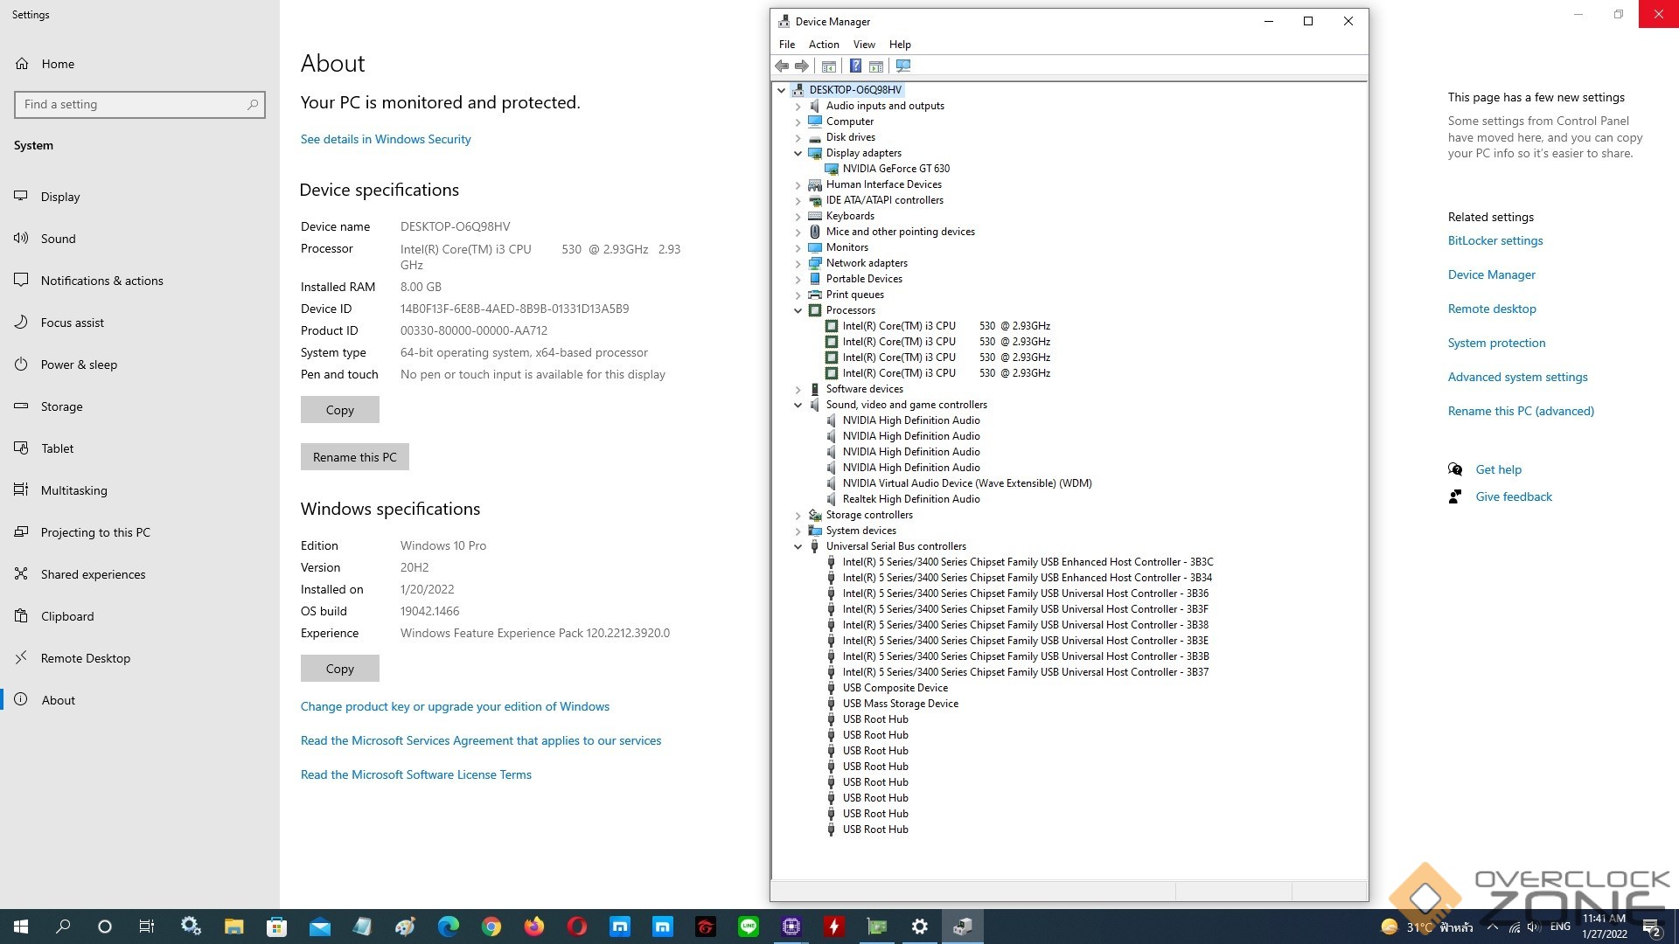Open Google Chrome from the taskbar
Screen dimensions: 1679x944
pos(491,927)
